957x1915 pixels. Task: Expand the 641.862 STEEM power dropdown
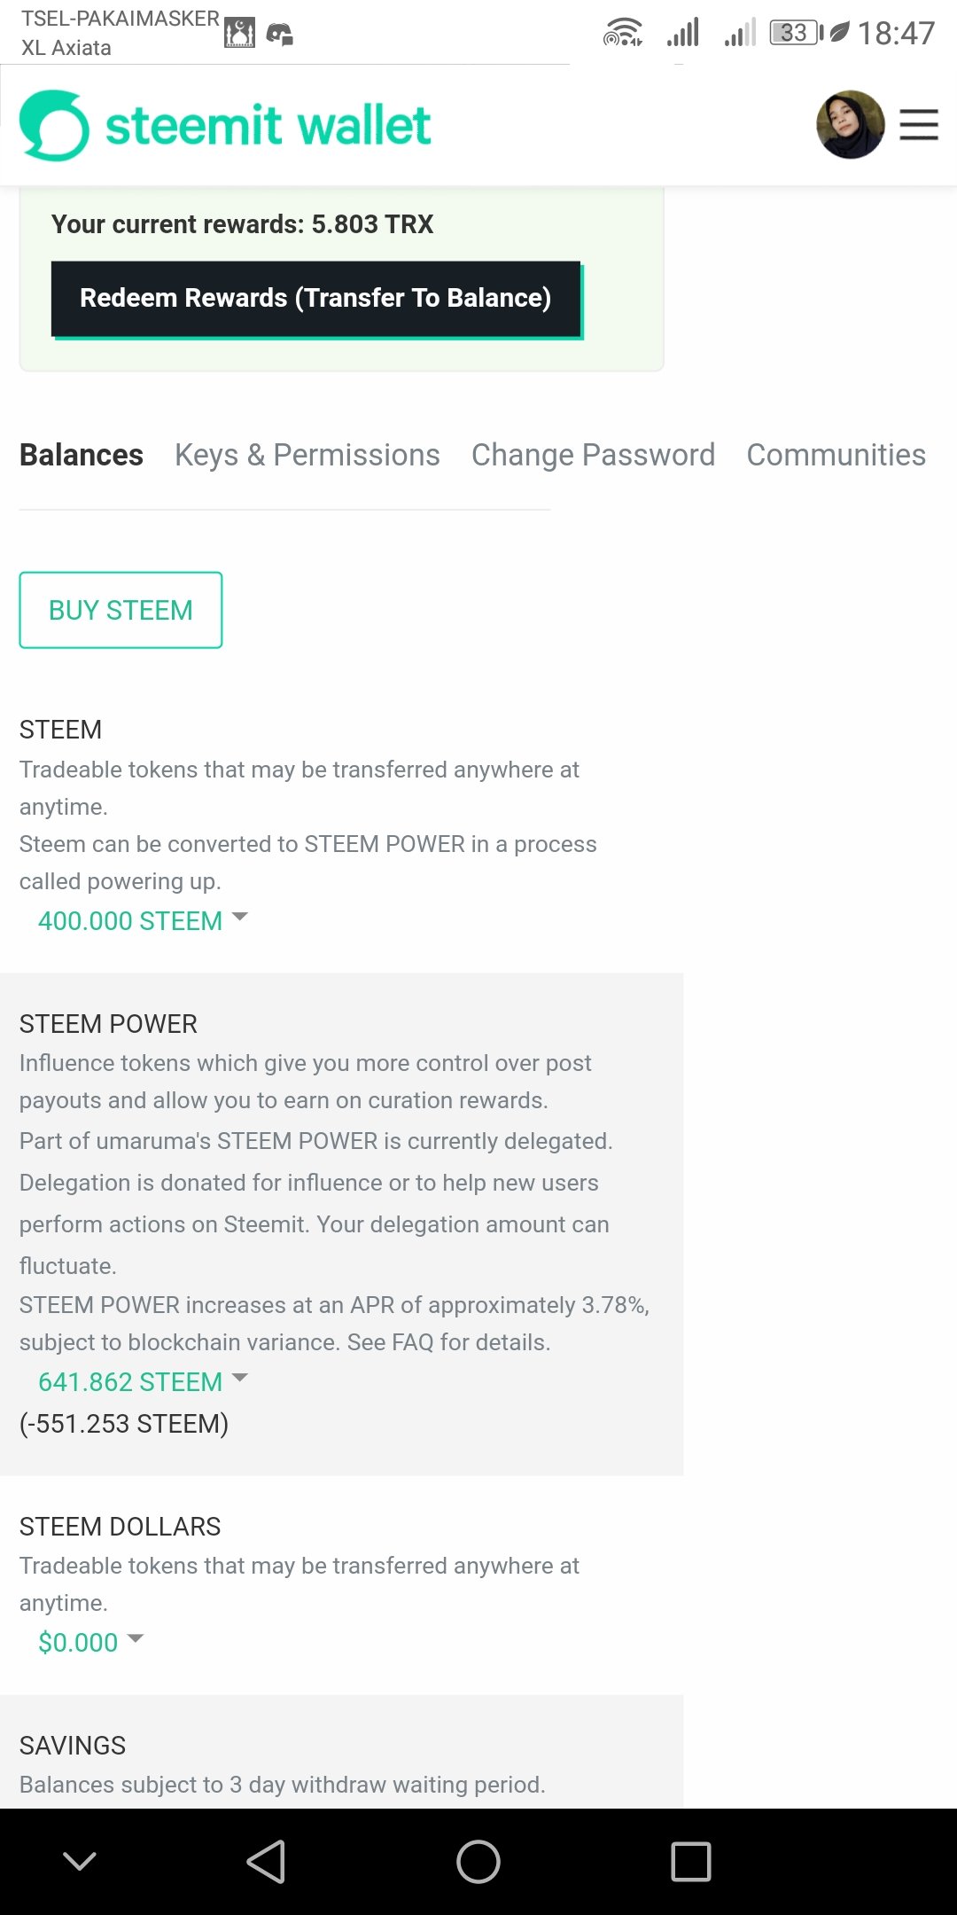(x=143, y=1381)
